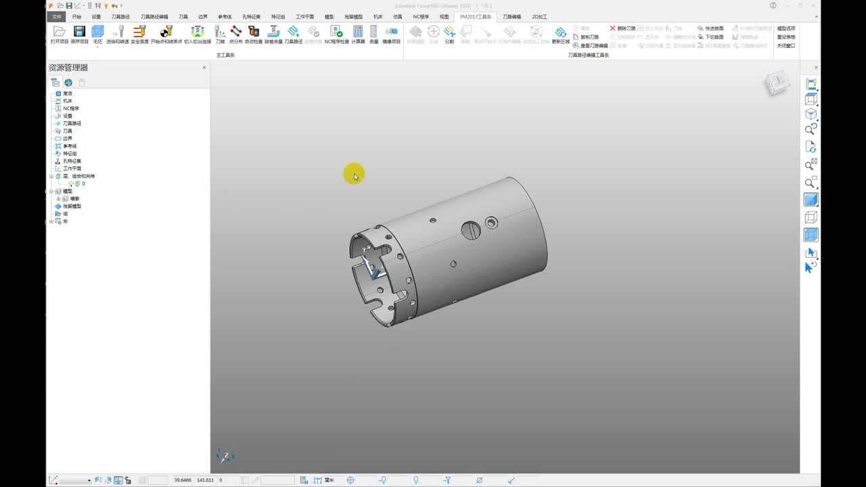Select 残留模型 item in explorer tree
This screenshot has height=487, width=866.
click(72, 206)
